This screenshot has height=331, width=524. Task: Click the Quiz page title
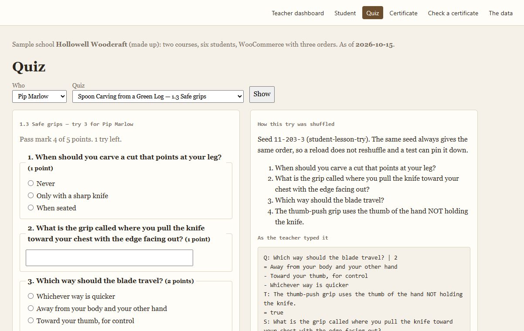(x=29, y=67)
